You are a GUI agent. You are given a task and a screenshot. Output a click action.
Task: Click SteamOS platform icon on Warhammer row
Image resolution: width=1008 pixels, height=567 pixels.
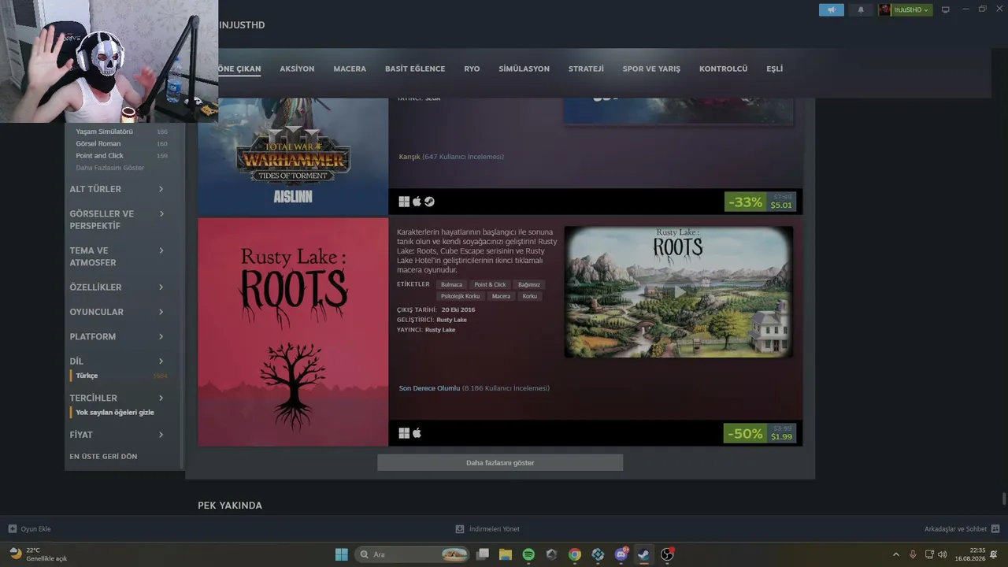[429, 202]
